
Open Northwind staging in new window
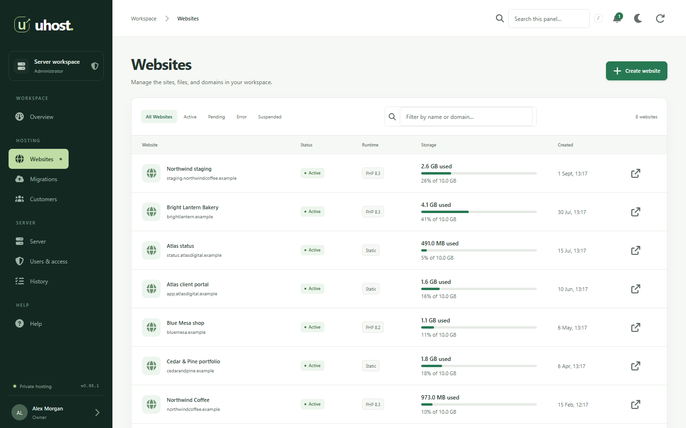[636, 173]
